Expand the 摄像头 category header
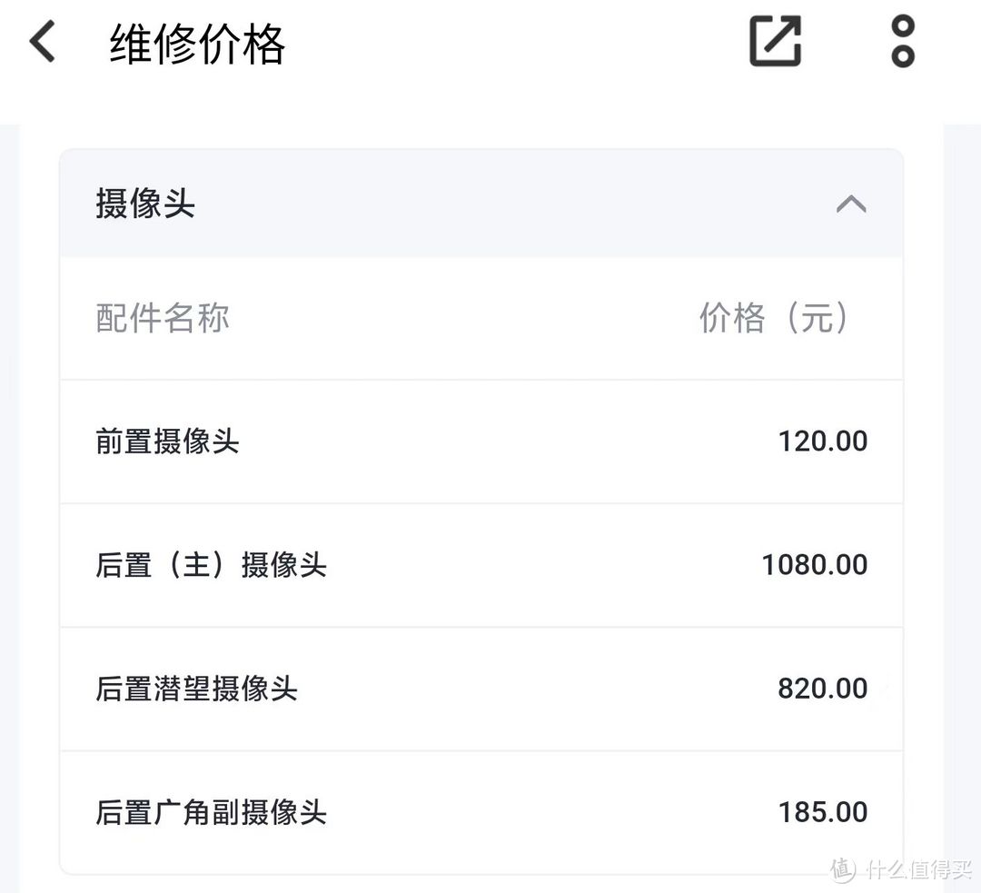 481,203
